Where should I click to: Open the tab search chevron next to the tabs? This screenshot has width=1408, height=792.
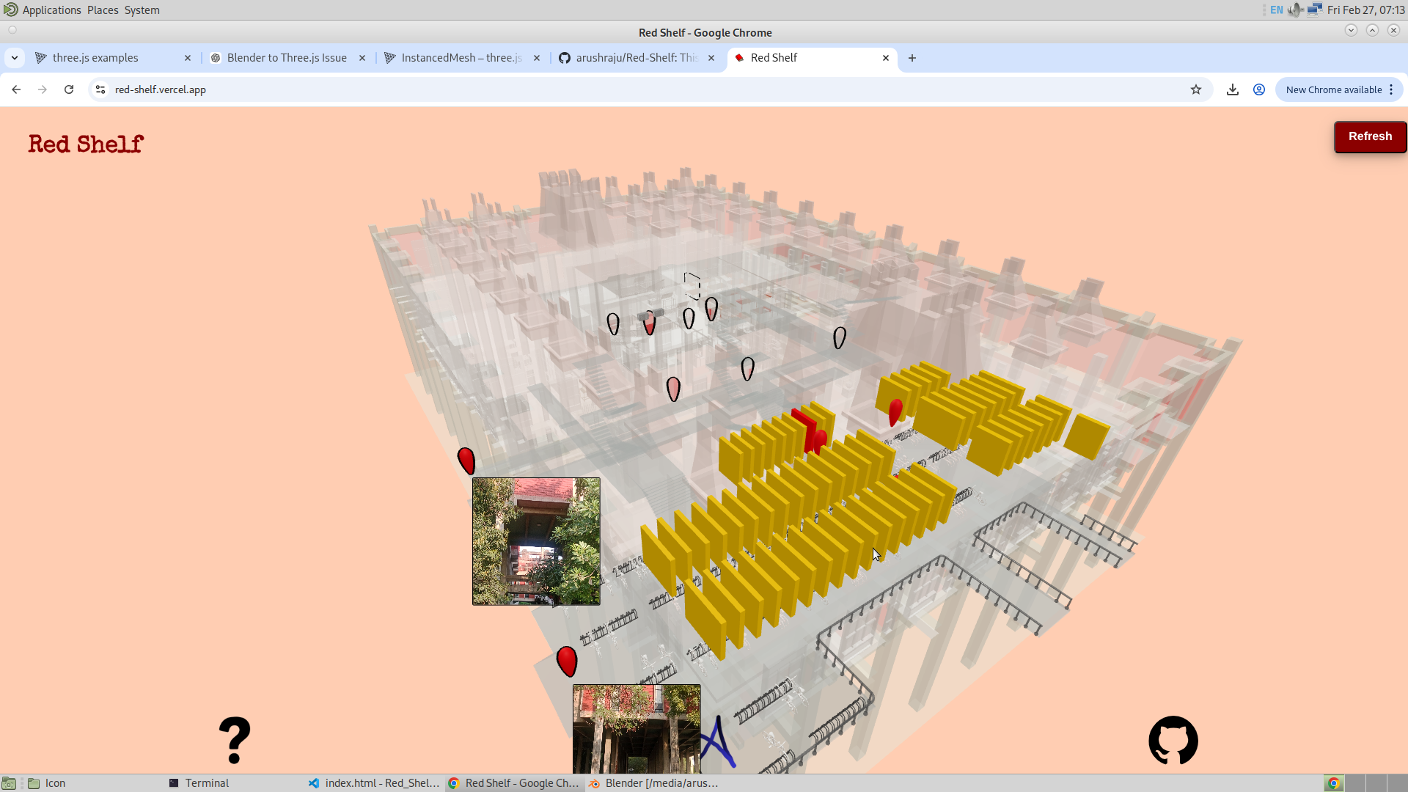(15, 57)
